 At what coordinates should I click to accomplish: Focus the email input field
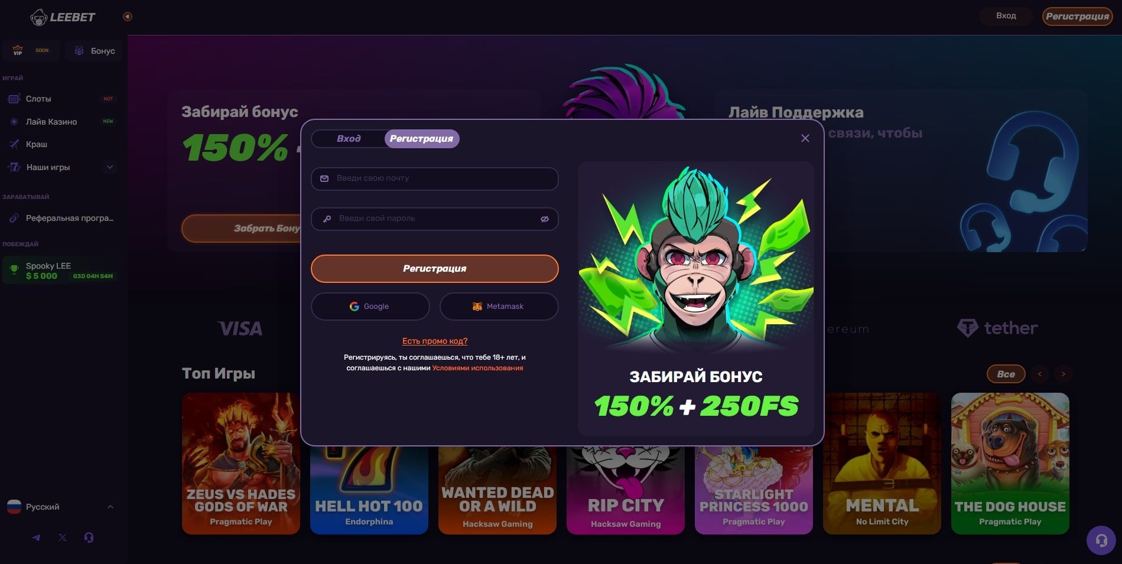point(435,178)
